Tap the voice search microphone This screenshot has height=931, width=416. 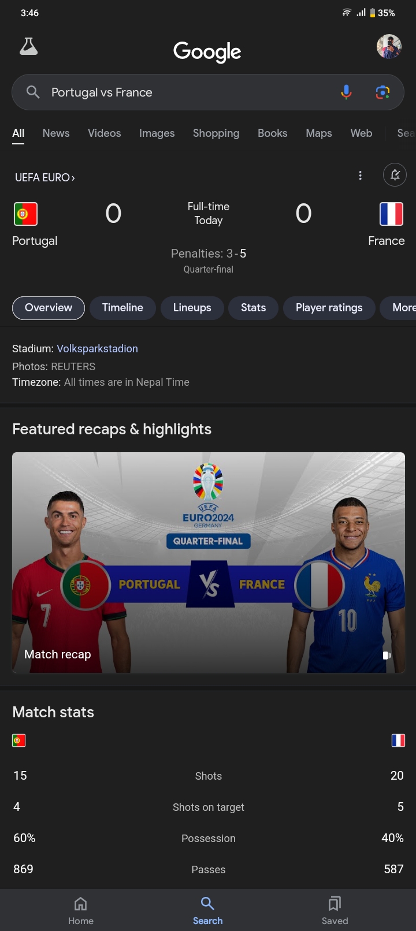346,92
